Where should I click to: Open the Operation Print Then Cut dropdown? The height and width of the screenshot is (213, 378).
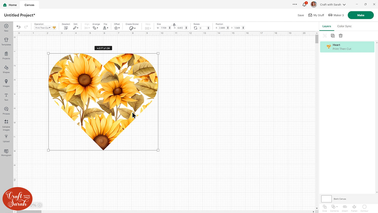click(43, 28)
